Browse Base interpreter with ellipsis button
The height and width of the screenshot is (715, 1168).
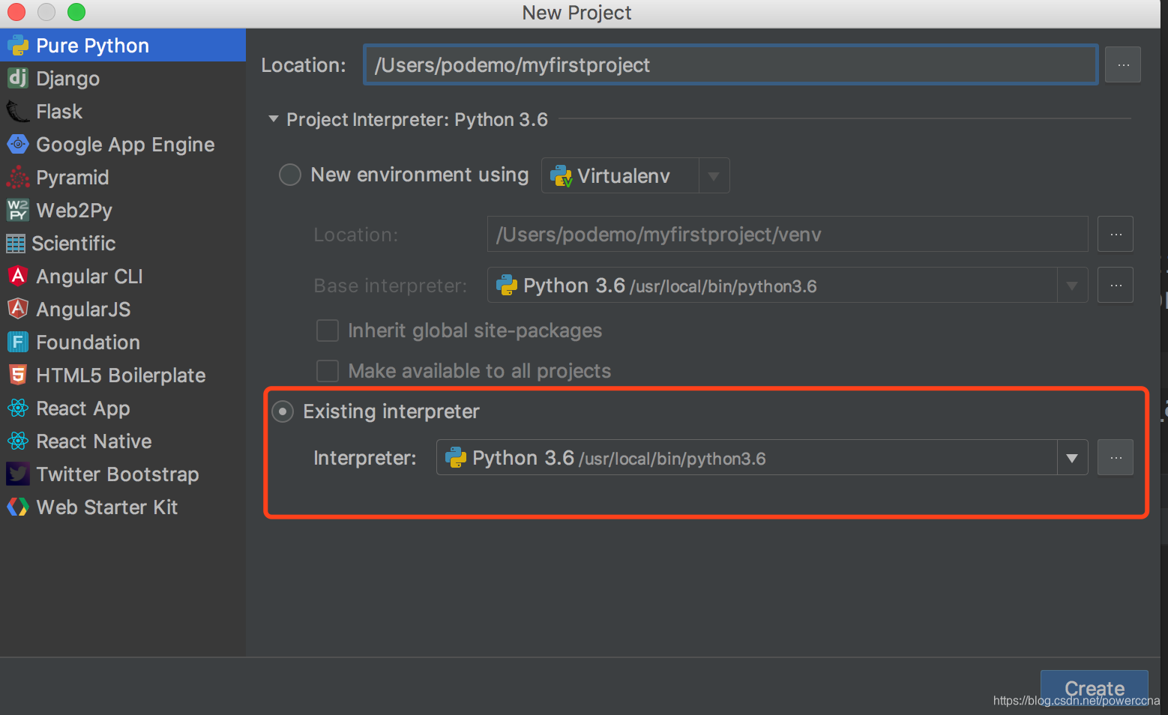point(1116,286)
